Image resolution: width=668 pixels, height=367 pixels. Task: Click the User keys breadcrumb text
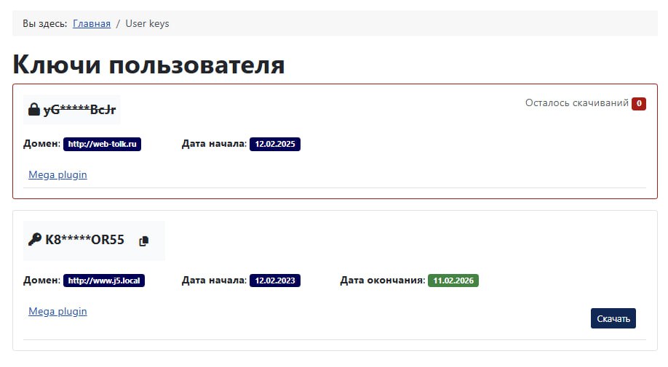(147, 23)
